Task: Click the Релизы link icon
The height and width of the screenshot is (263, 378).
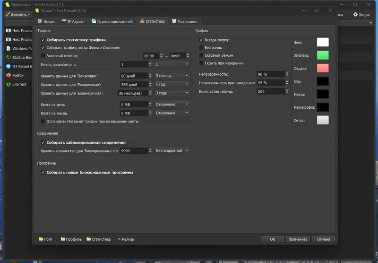Action: tap(119, 239)
